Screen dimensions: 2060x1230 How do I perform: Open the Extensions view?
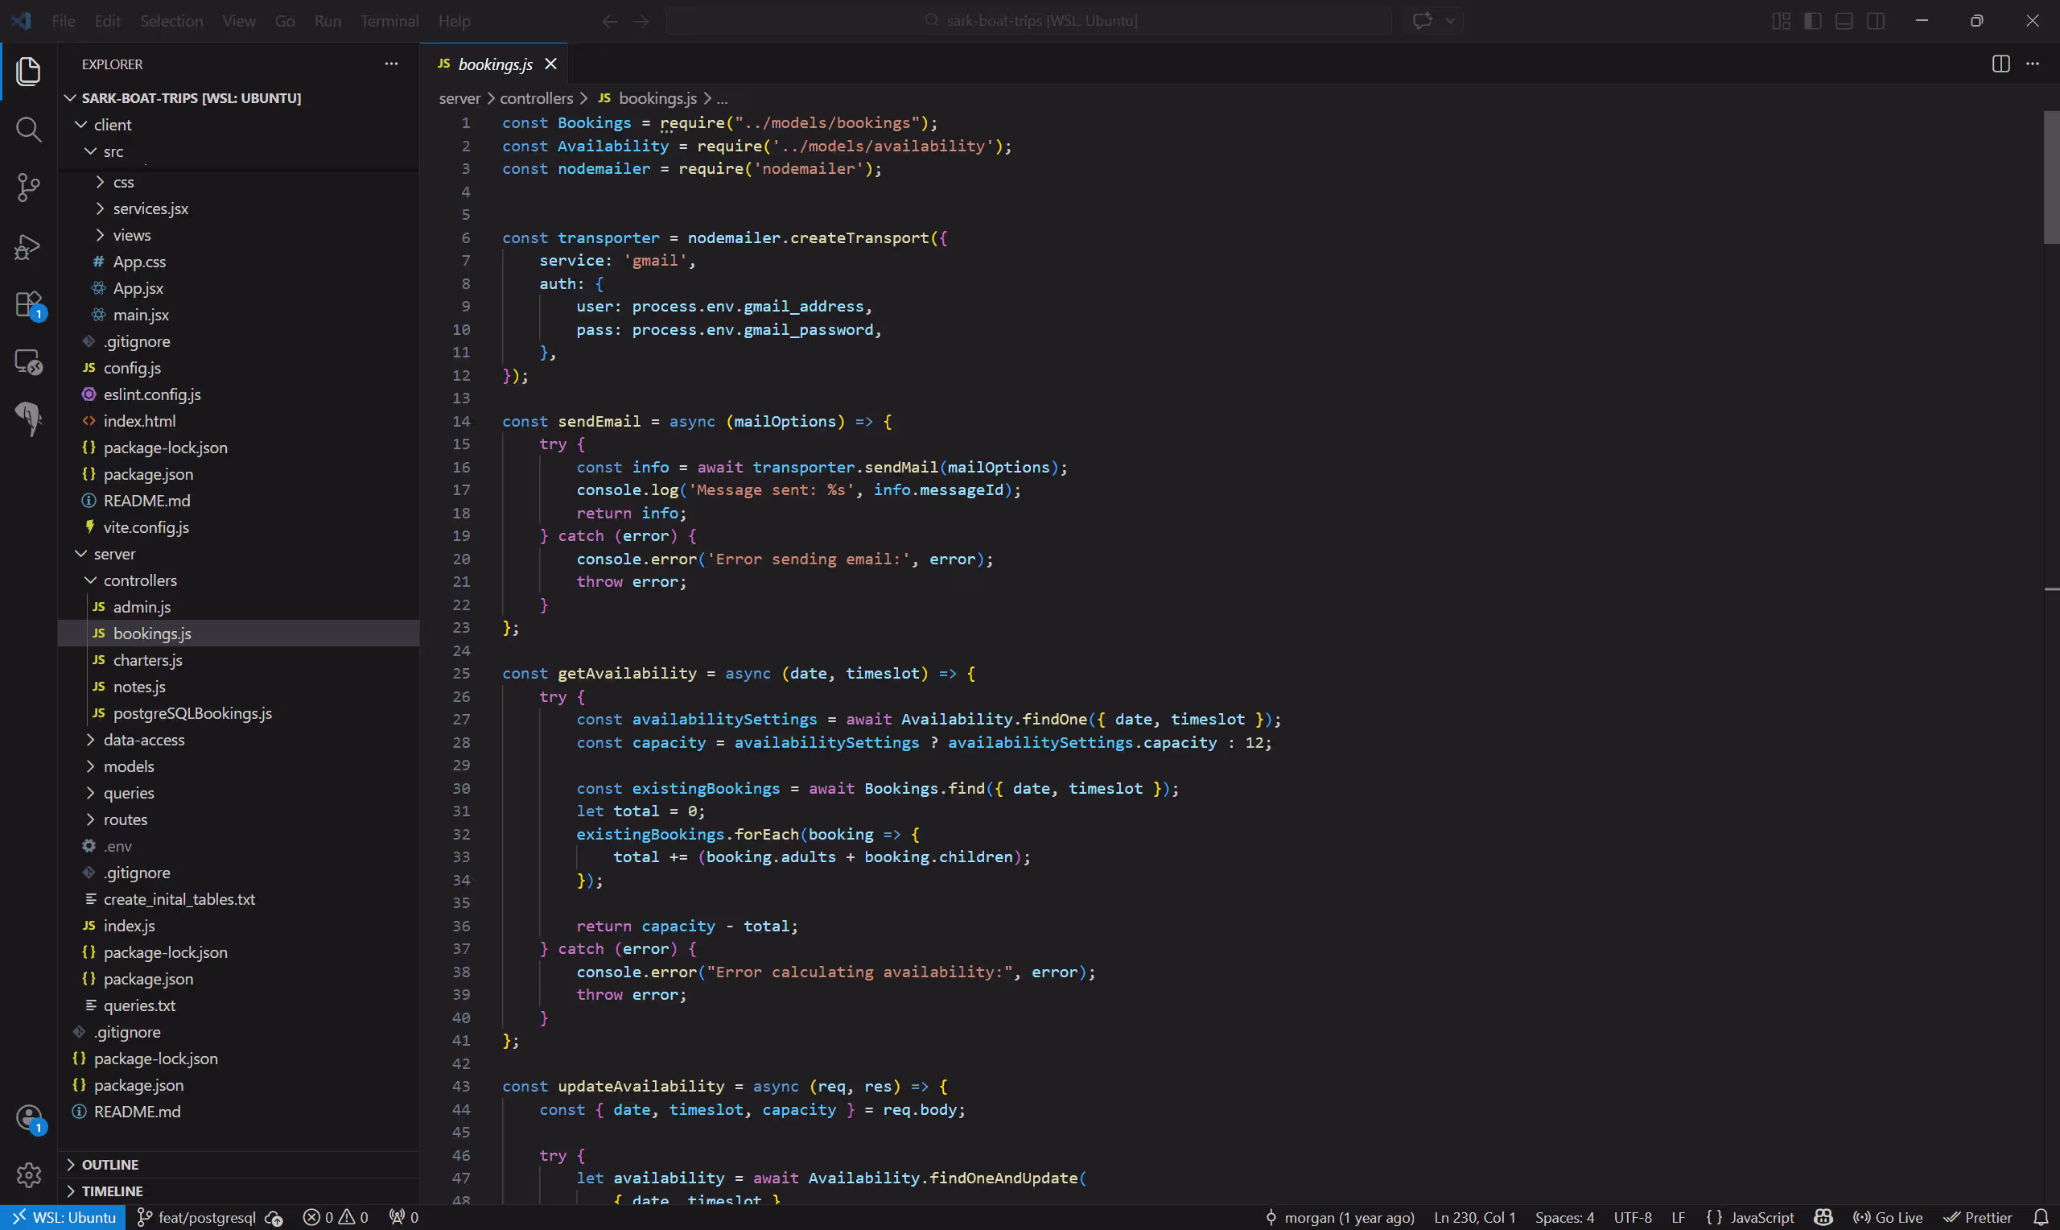pos(29,303)
